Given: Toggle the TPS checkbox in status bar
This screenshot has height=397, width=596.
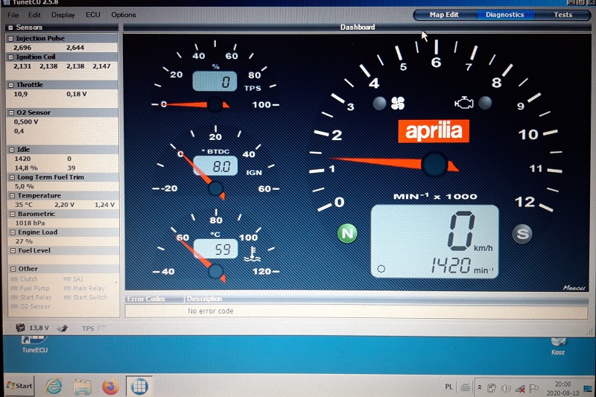Looking at the screenshot, I should coord(101,328).
